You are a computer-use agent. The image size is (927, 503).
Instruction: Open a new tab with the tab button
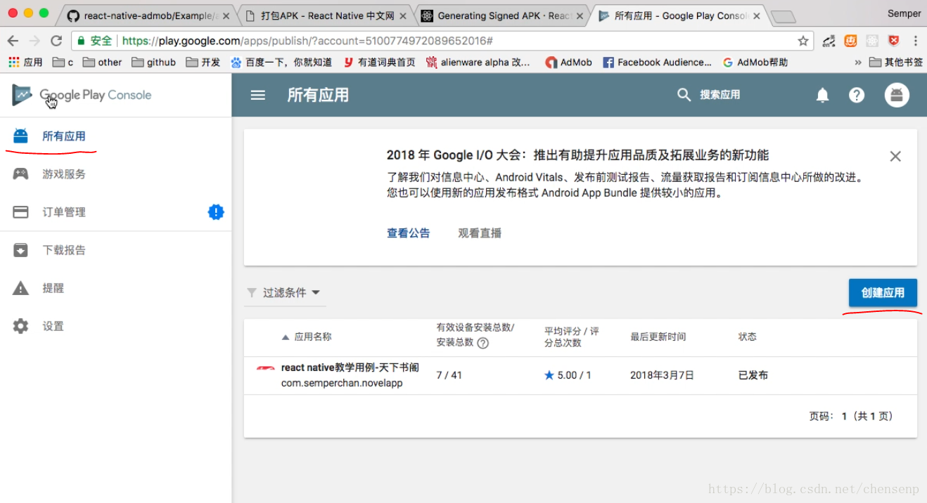point(783,16)
